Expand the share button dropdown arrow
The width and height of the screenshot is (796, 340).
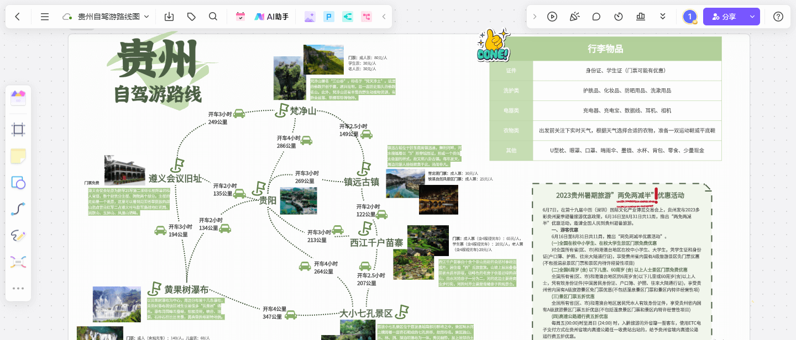[x=752, y=17]
